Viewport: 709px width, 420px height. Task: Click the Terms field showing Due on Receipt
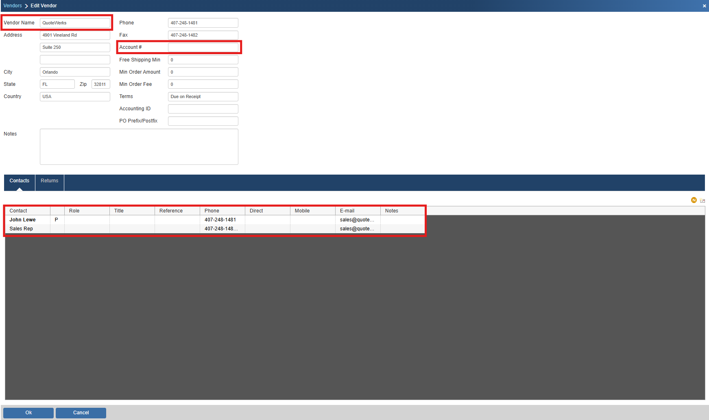(x=203, y=96)
